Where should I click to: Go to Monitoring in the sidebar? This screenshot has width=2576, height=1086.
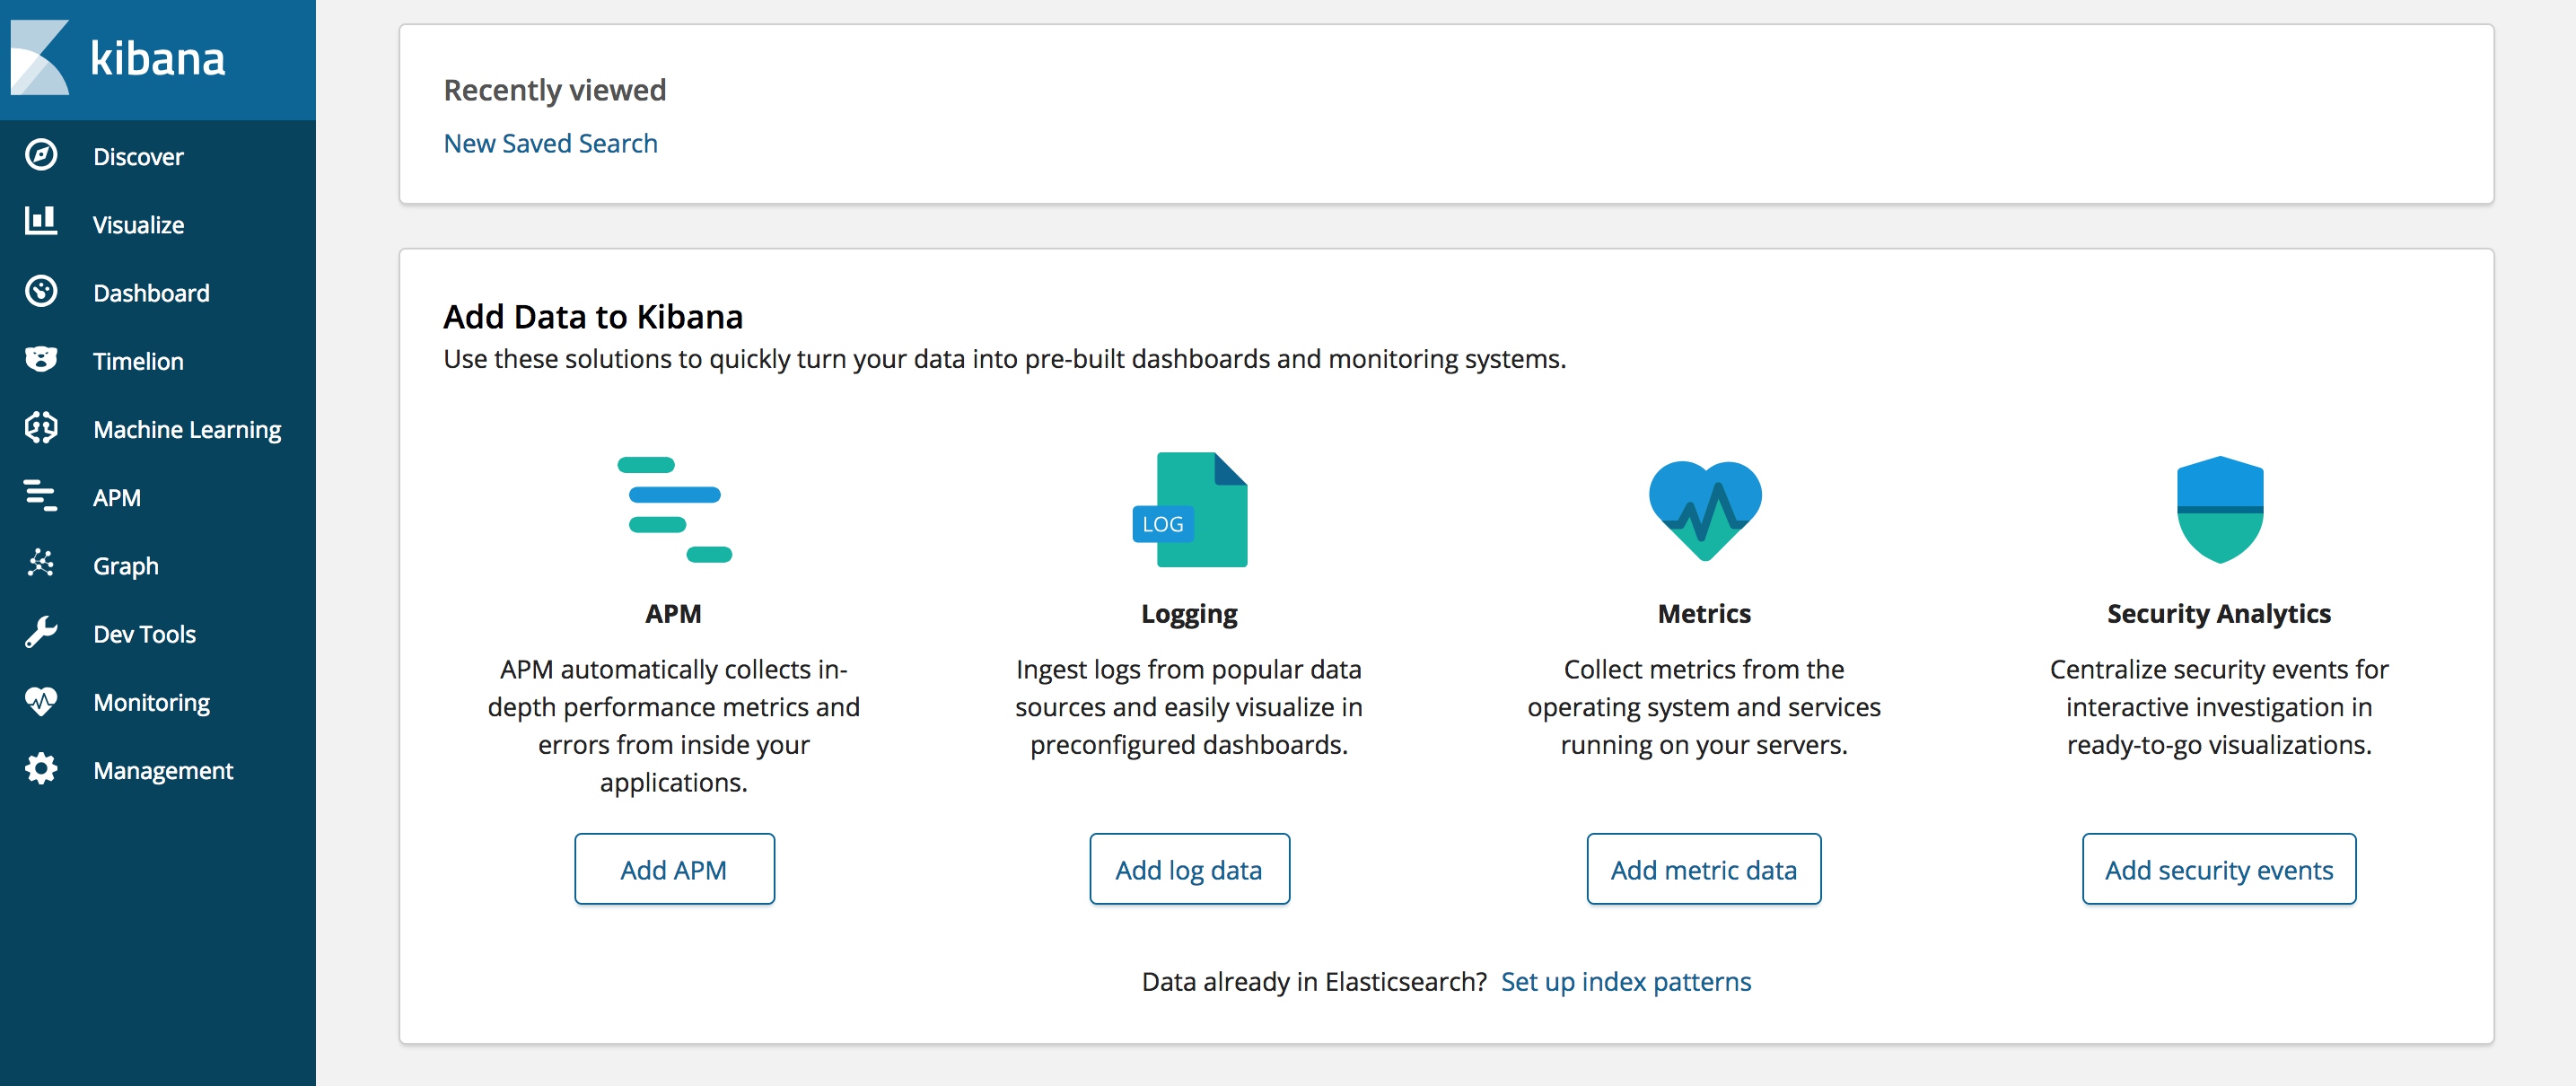point(151,702)
